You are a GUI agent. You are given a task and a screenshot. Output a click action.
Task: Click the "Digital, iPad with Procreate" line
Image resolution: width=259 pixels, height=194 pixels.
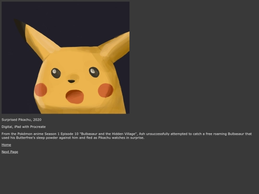[x=24, y=127]
